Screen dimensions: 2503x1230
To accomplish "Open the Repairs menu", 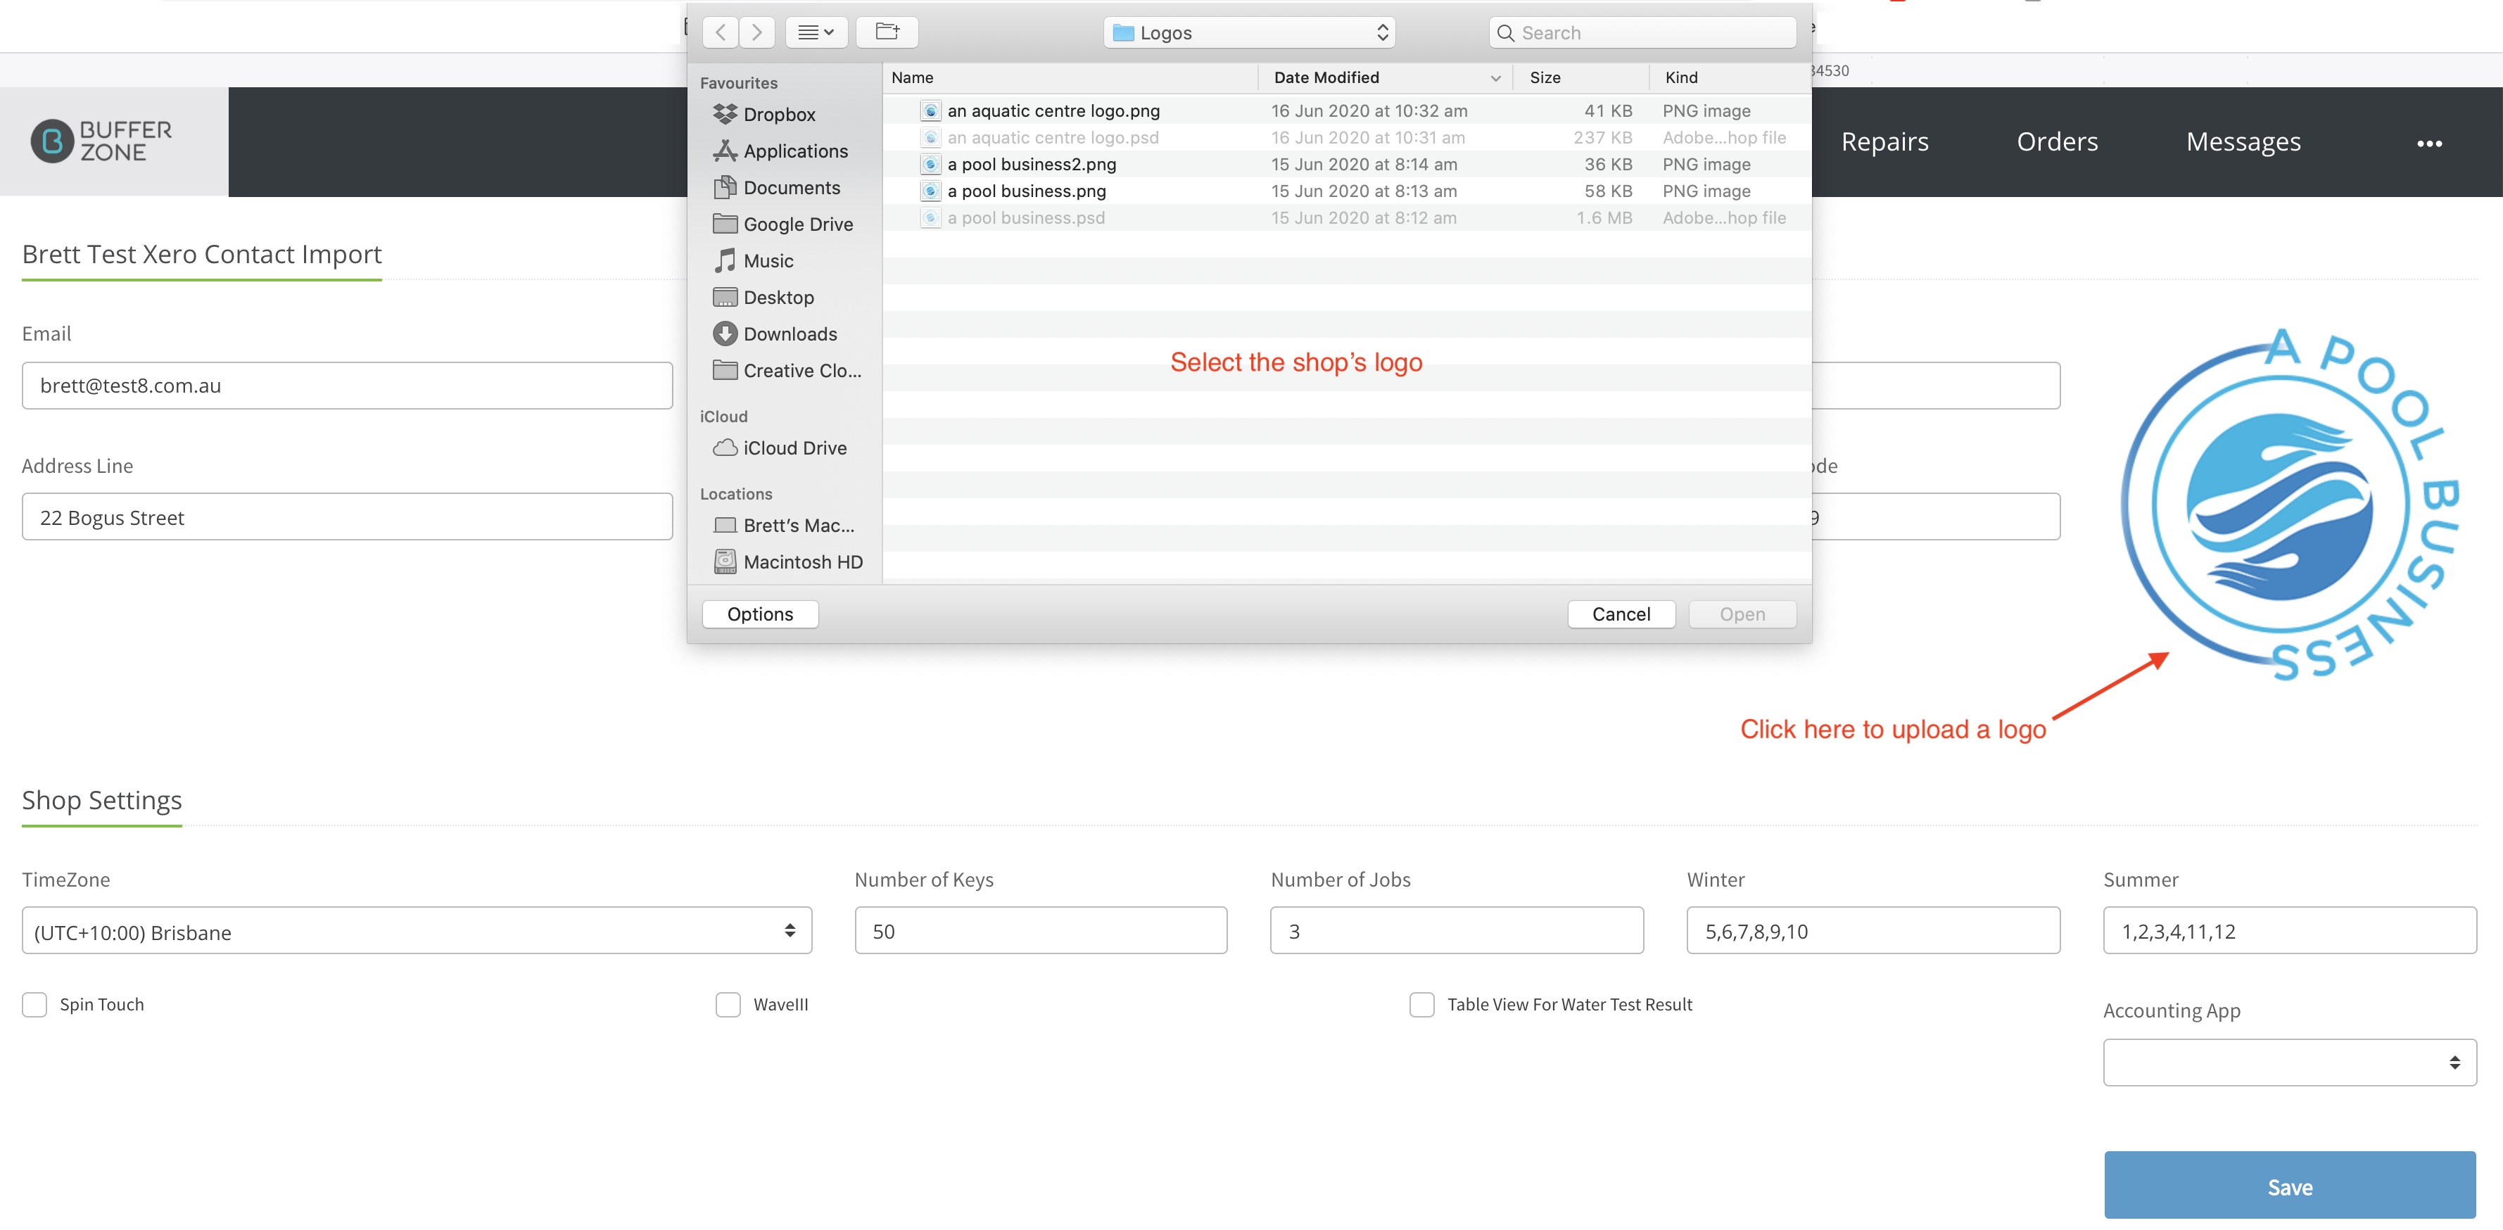I will pyautogui.click(x=1884, y=142).
